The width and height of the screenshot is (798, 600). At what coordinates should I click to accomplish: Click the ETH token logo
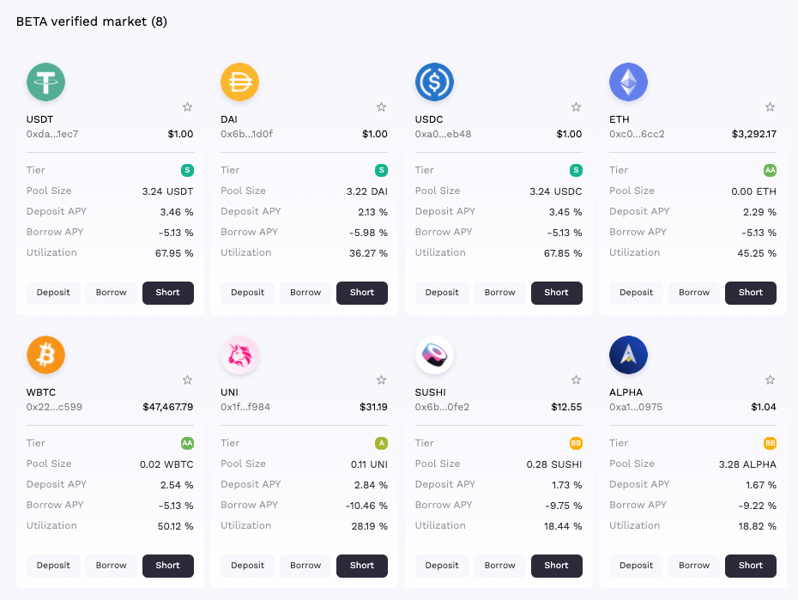point(628,82)
